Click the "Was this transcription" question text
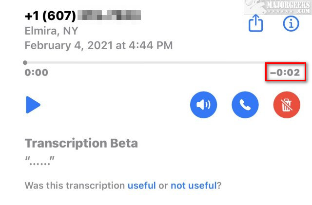312x205 pixels. 75,186
